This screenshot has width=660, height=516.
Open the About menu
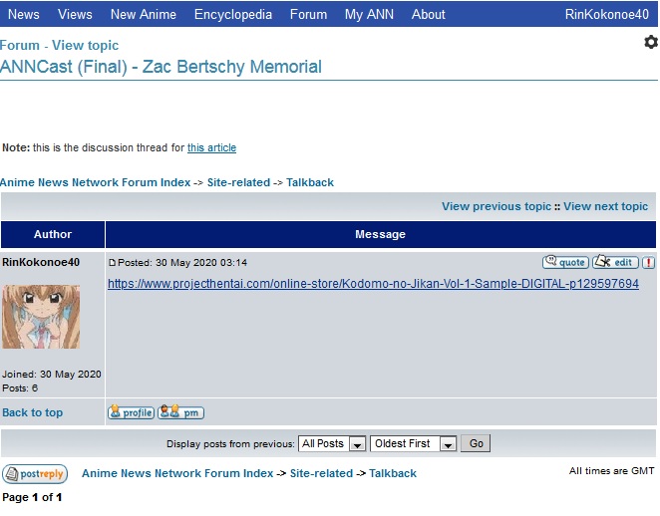tap(428, 14)
